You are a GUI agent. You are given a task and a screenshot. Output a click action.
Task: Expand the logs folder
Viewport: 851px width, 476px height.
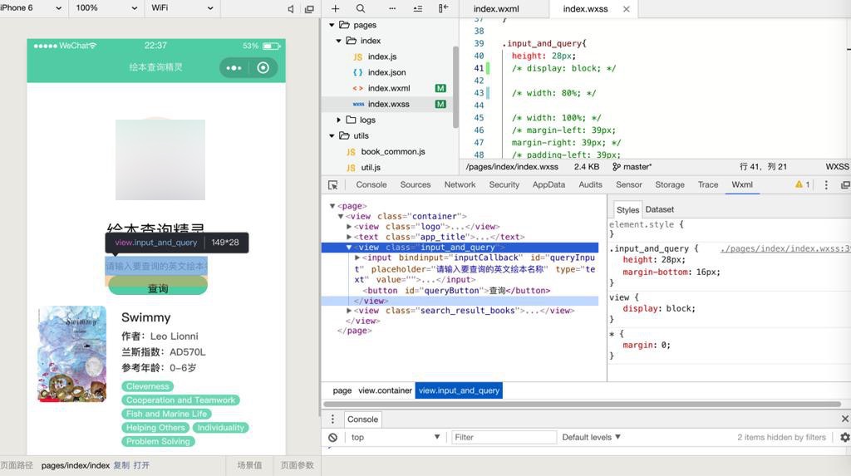[x=339, y=120]
